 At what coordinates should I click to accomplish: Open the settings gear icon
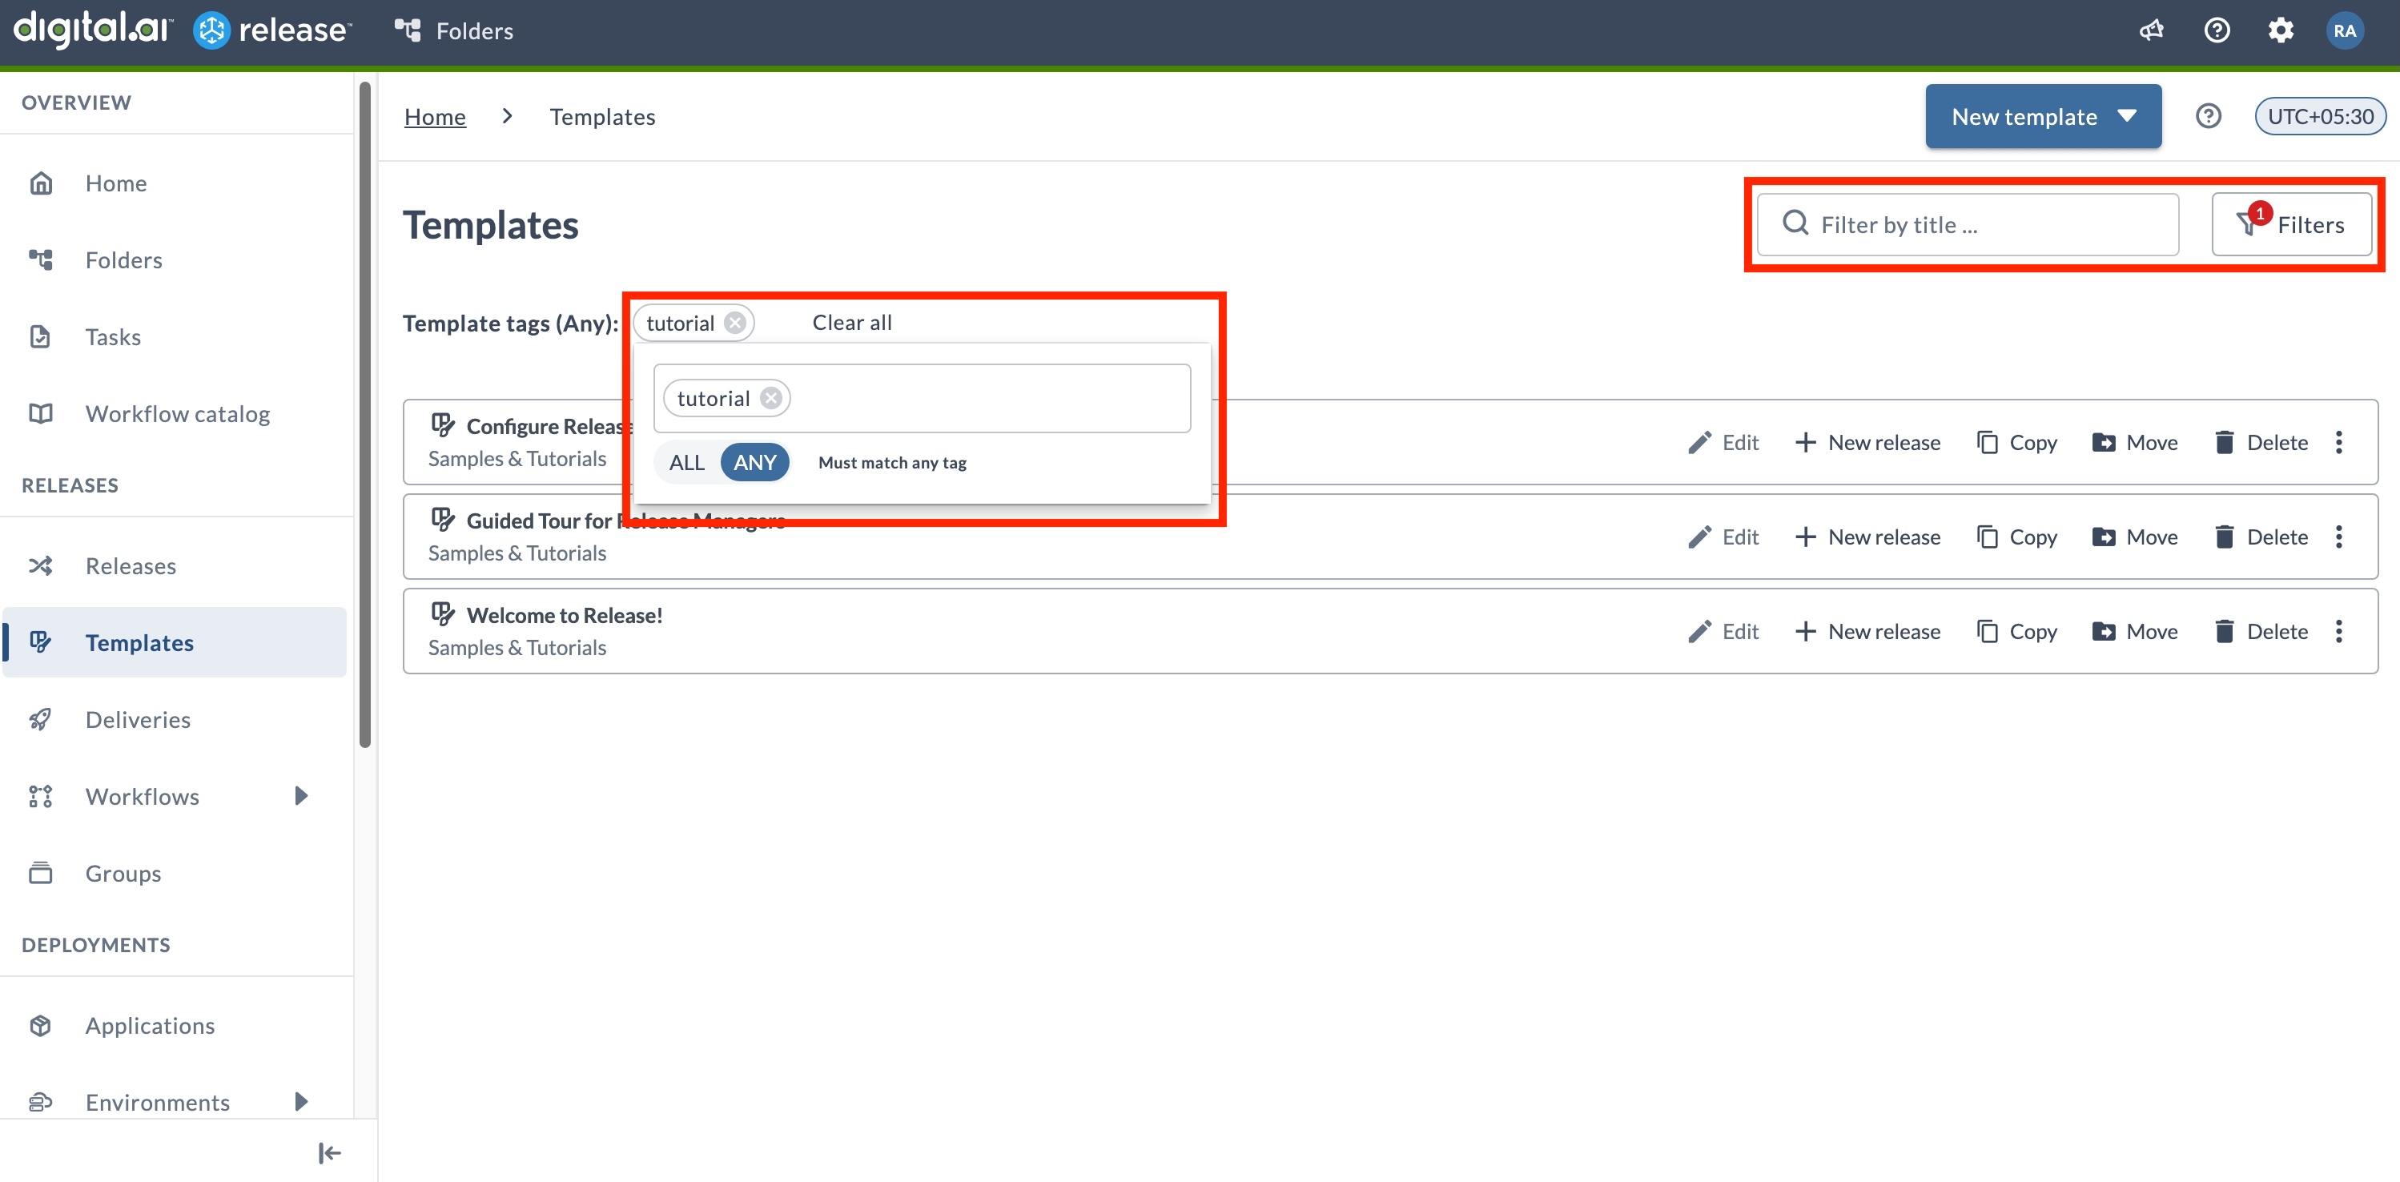[x=2280, y=30]
